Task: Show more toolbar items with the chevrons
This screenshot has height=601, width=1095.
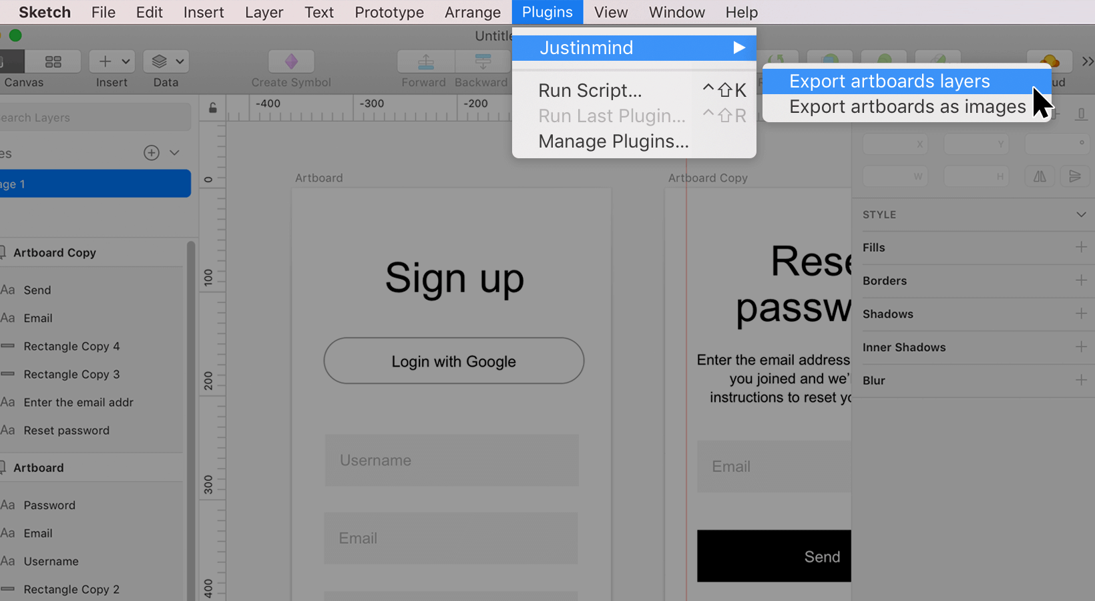Action: [x=1088, y=61]
